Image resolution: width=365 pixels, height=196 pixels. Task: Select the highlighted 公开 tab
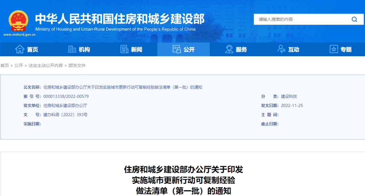pos(188,49)
